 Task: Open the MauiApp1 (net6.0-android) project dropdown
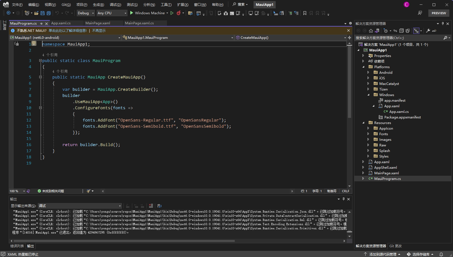65,37
